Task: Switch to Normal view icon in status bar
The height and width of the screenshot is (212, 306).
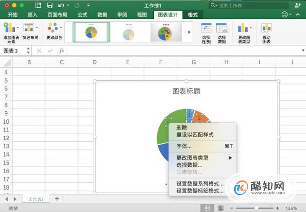Action: tap(207, 208)
